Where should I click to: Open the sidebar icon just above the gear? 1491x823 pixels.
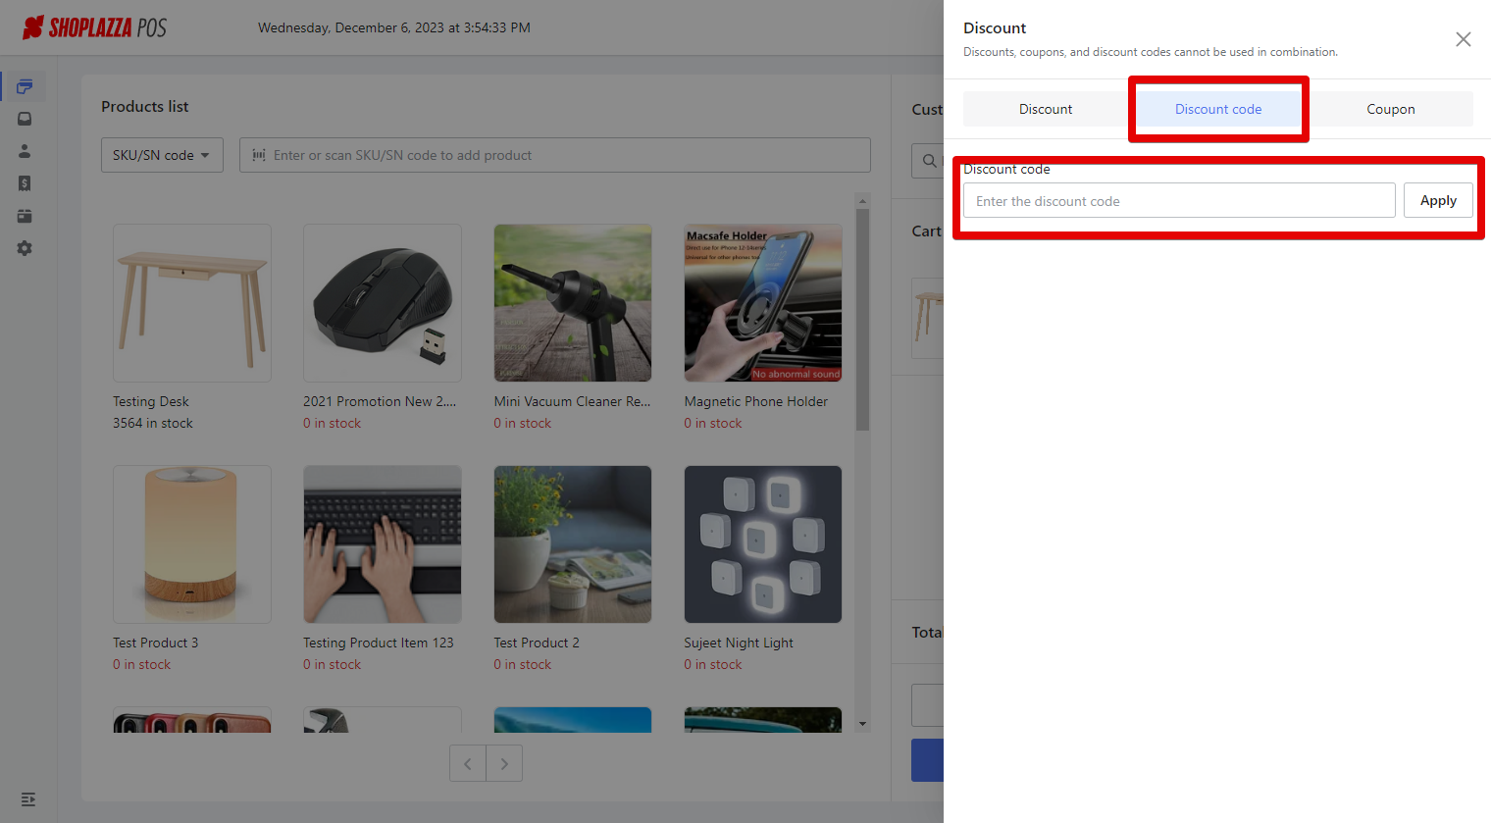pyautogui.click(x=25, y=216)
